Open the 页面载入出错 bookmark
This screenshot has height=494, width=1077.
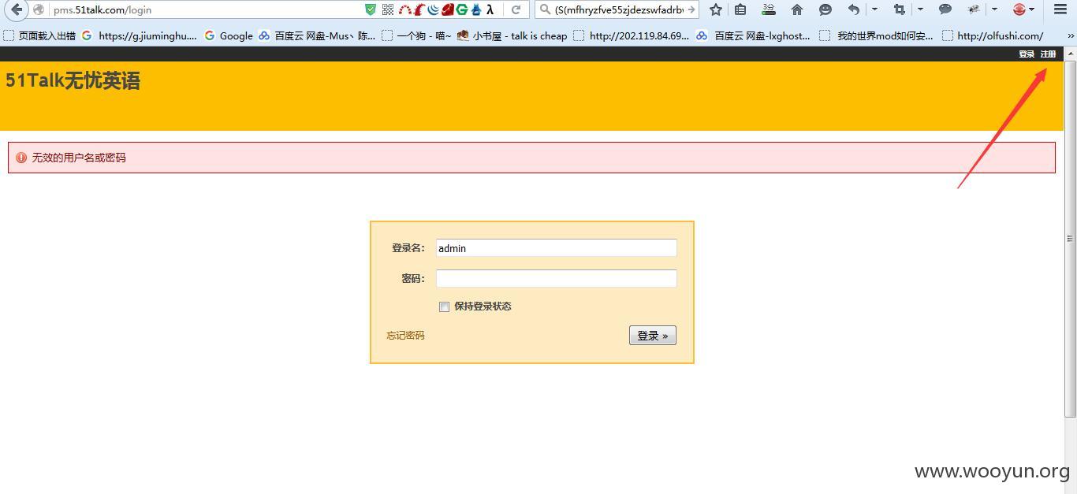click(39, 35)
